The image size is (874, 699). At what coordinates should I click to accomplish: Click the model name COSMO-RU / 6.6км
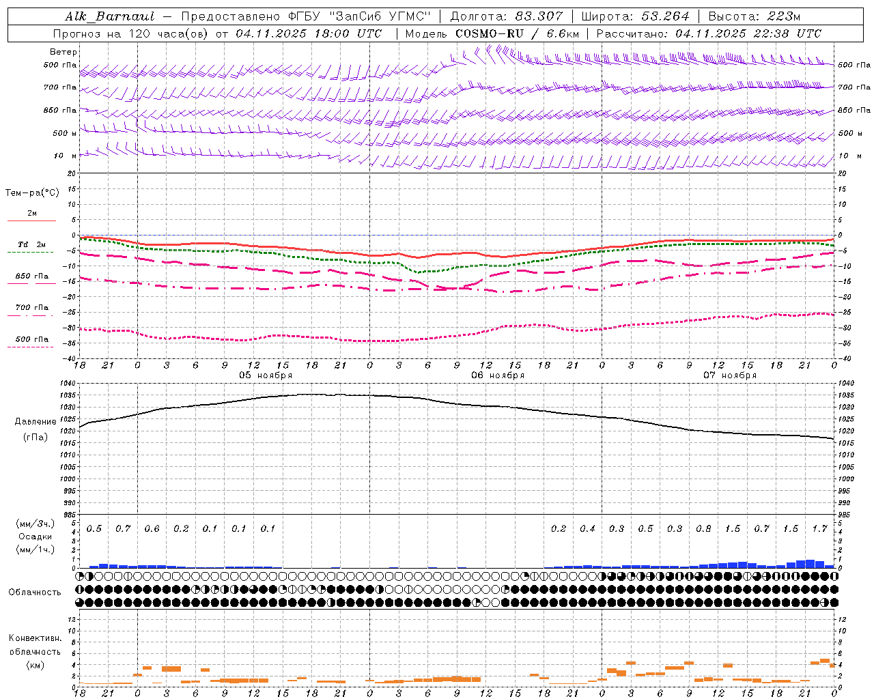(518, 33)
